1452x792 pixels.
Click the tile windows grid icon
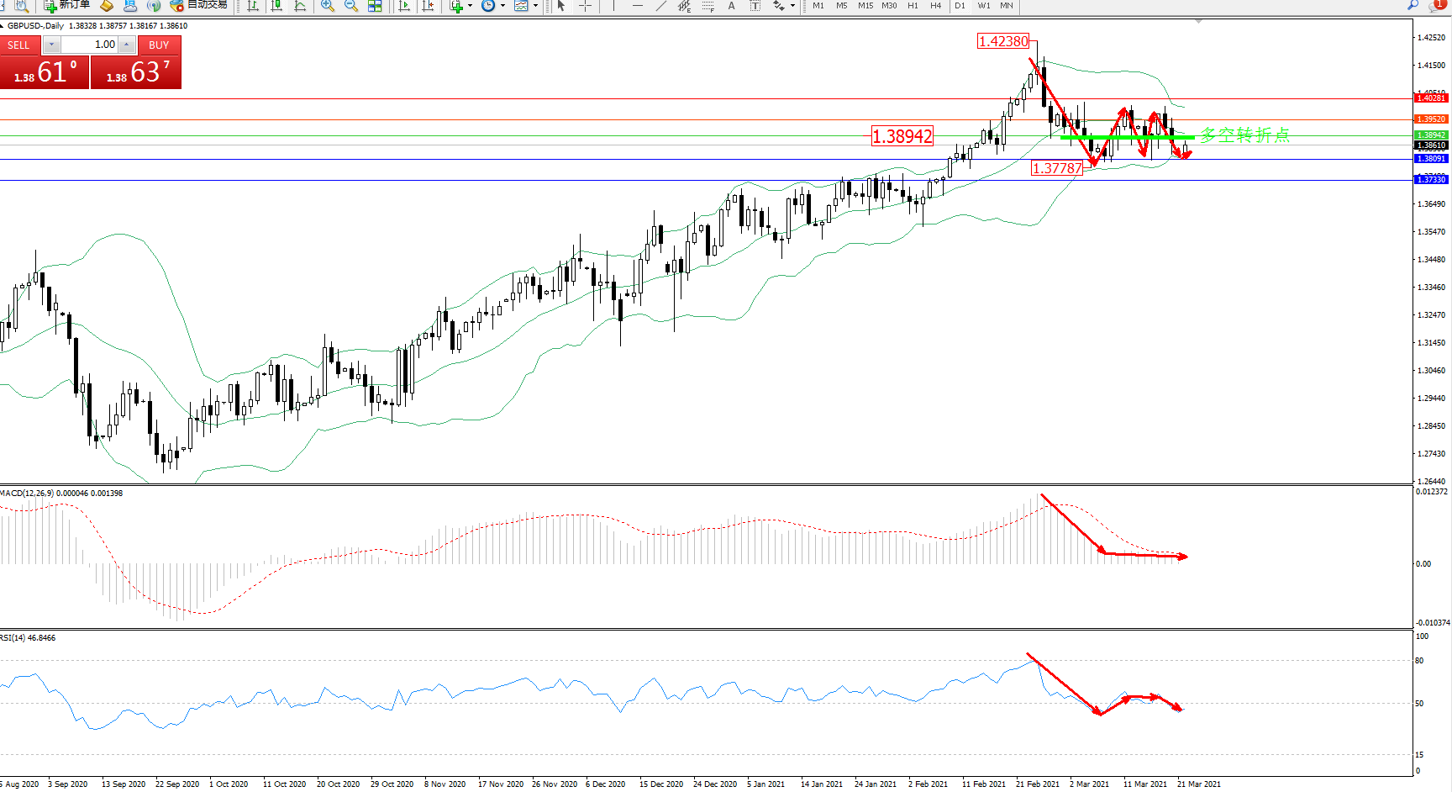click(375, 6)
